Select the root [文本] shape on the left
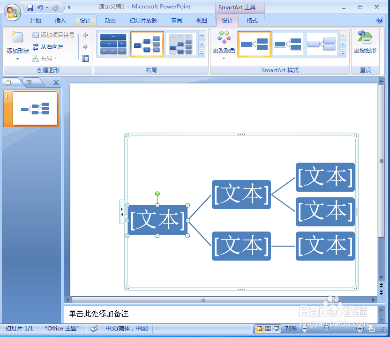This screenshot has width=390, height=337. [157, 220]
